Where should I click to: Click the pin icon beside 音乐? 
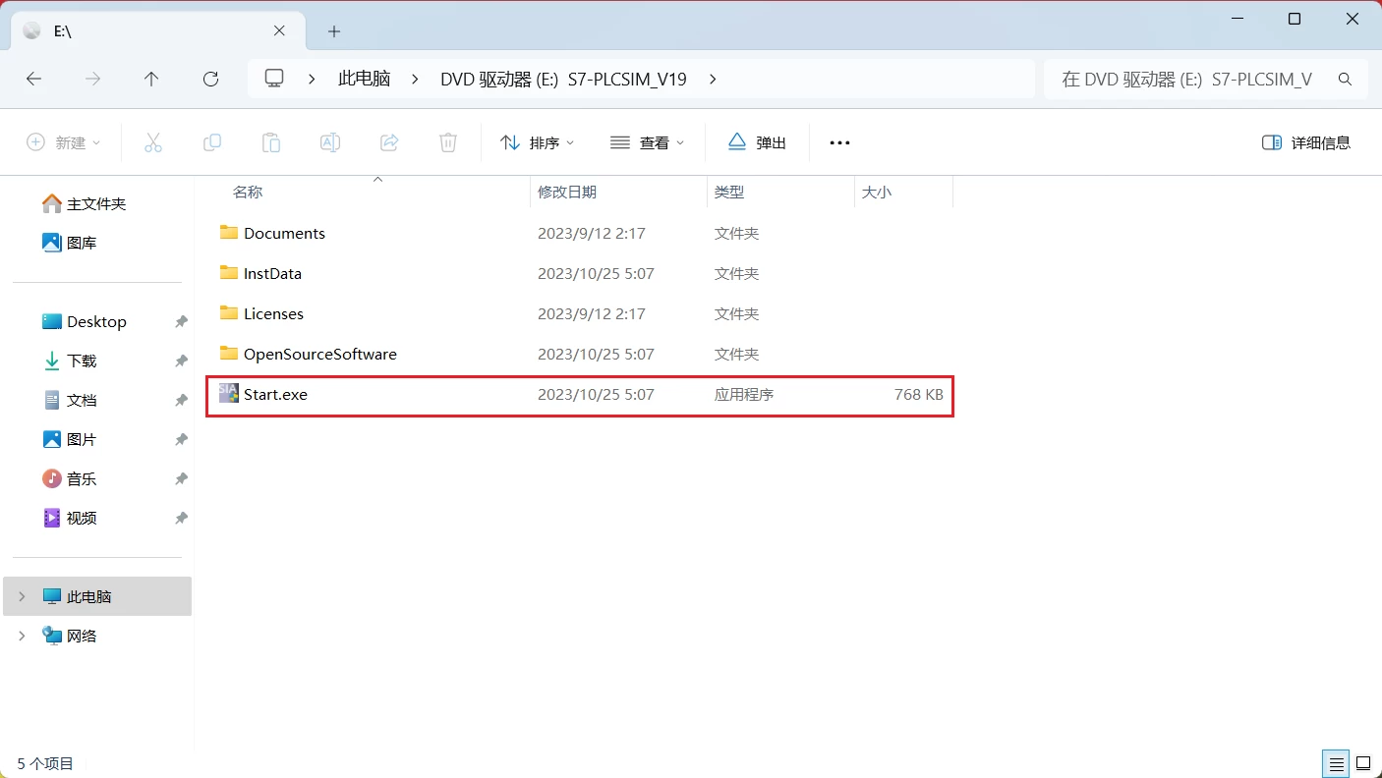pos(181,478)
